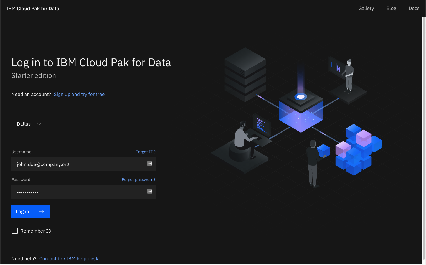Submit with the Log in button
The height and width of the screenshot is (265, 426).
point(31,212)
